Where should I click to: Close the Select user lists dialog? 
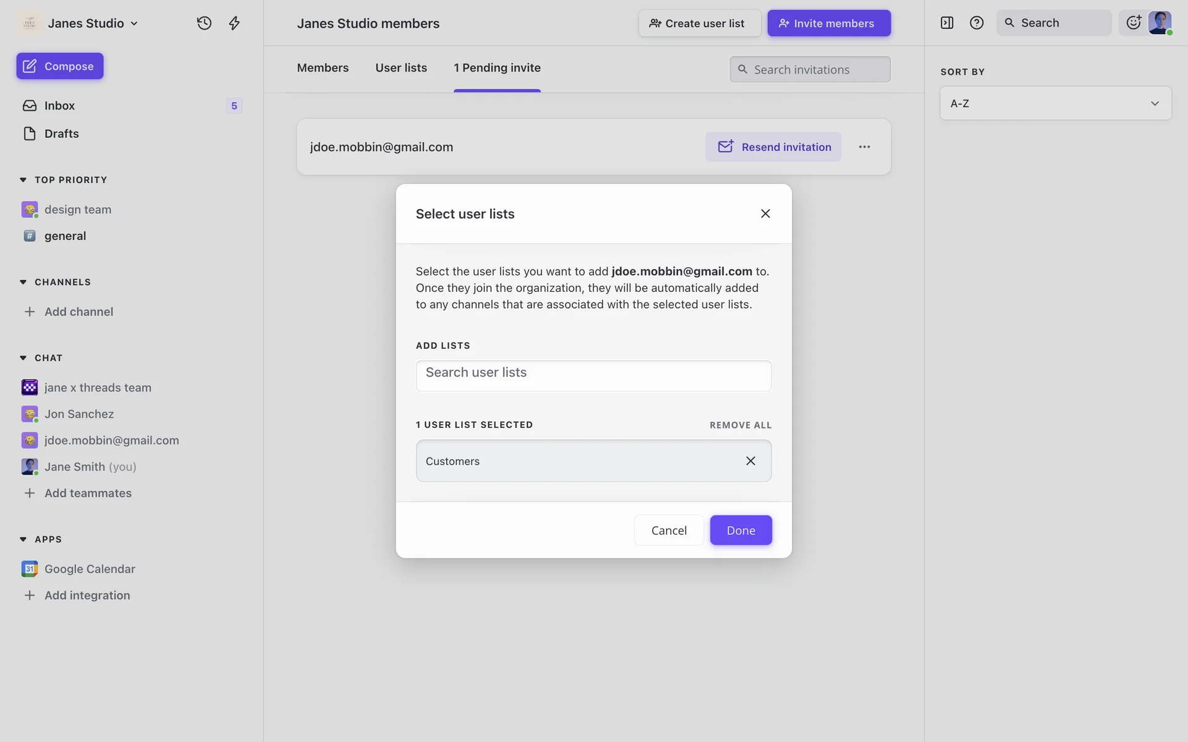click(x=765, y=213)
